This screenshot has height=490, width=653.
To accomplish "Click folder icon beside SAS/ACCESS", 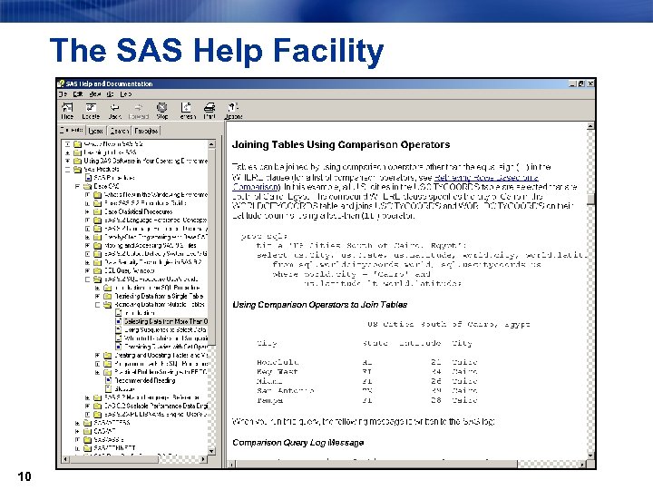I will tap(87, 423).
